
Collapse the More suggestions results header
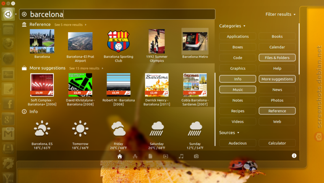[47, 68]
